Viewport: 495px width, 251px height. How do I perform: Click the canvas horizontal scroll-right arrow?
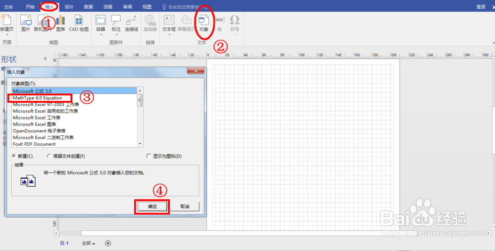coord(489,233)
